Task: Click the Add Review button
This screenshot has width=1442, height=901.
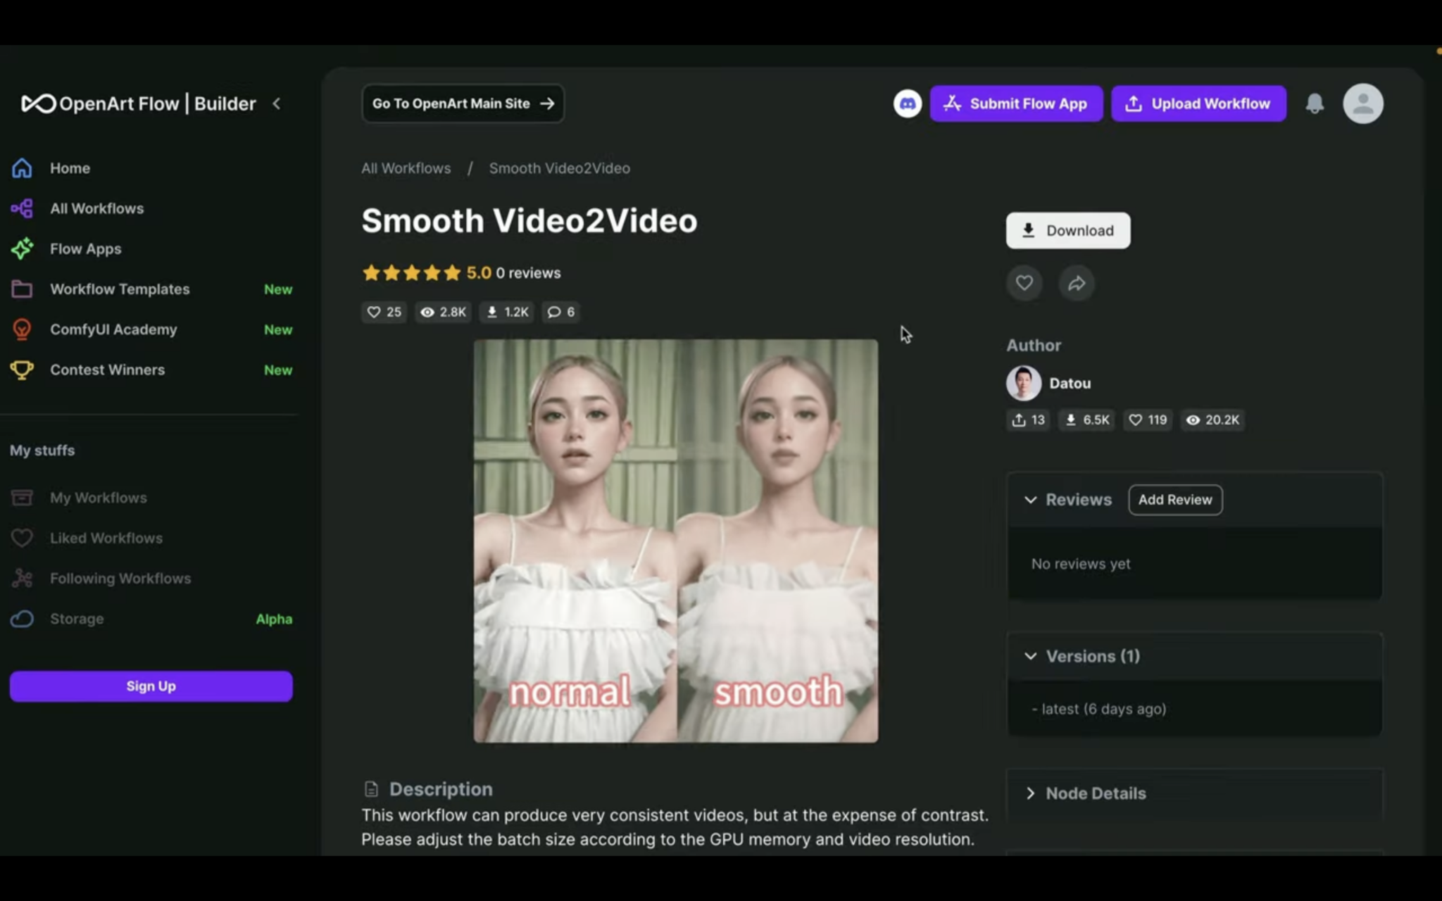Action: click(x=1175, y=500)
